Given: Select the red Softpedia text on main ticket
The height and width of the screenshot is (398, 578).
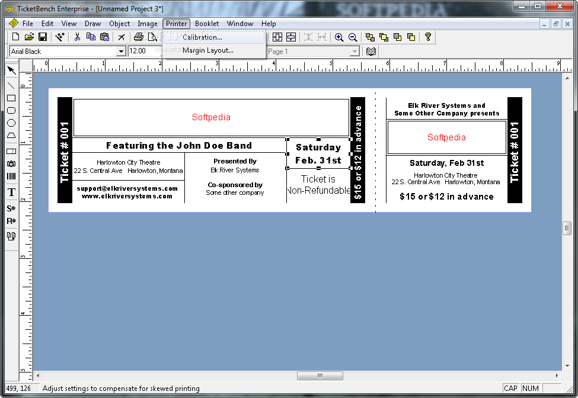Looking at the screenshot, I should point(211,117).
